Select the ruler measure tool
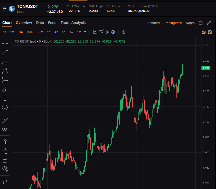Viewport: 216px width, 189px height. tap(5, 120)
